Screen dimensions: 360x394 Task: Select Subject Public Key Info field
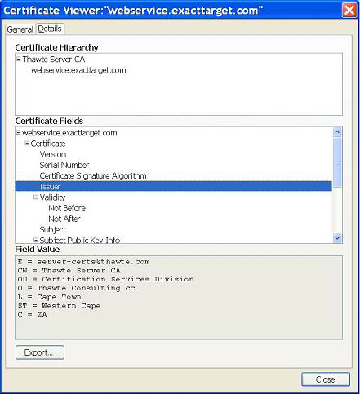pyautogui.click(x=80, y=240)
